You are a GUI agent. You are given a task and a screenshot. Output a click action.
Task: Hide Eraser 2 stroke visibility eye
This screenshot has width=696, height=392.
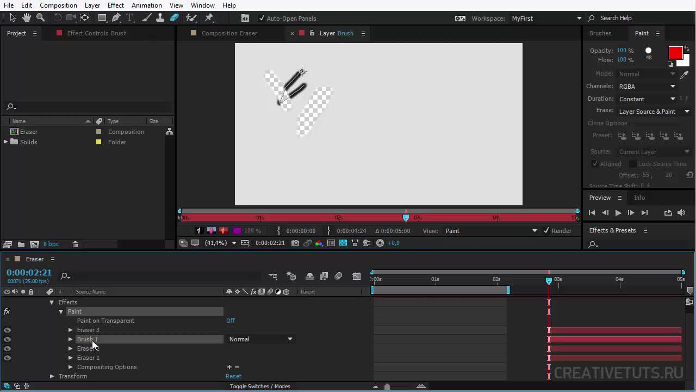[x=7, y=348]
